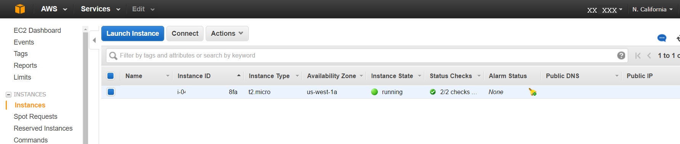Open the Name column filter dropdown
The height and width of the screenshot is (144, 680).
168,76
